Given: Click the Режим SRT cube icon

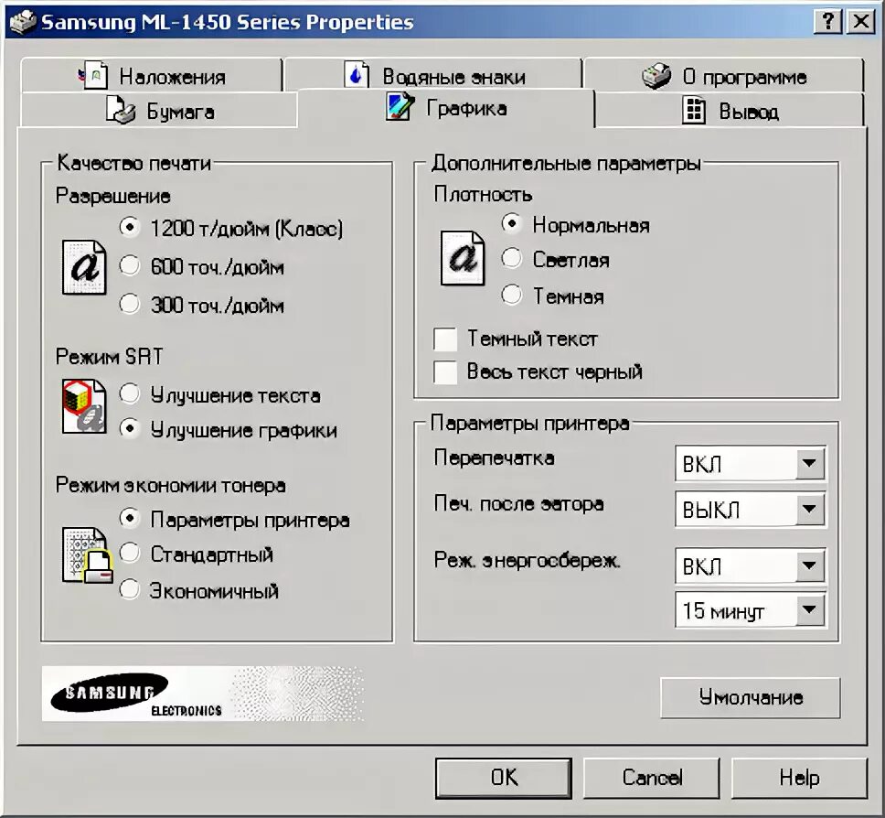Looking at the screenshot, I should point(84,407).
